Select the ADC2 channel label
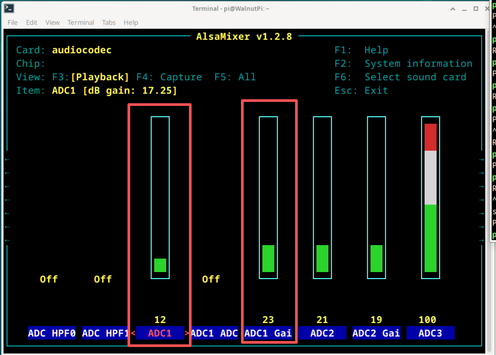Viewport: 496px width, 355px height. tap(322, 333)
